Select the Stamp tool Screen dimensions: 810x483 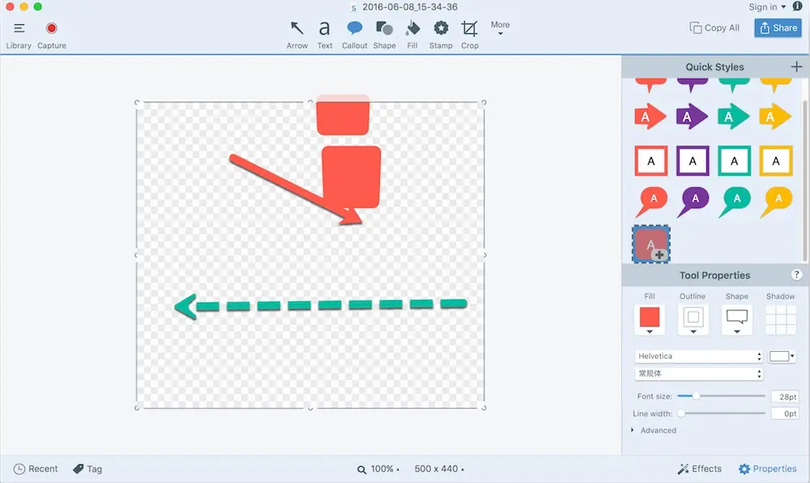click(441, 35)
